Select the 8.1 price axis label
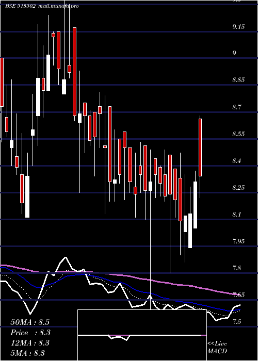The height and width of the screenshot is (361, 258). [x=237, y=215]
